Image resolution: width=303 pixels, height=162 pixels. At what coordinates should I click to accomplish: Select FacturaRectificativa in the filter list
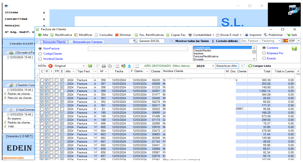[222, 56]
